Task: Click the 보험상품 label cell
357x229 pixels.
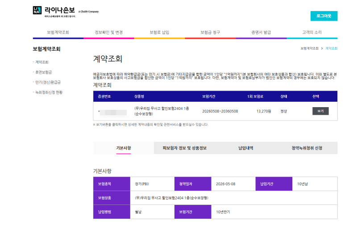Action: coord(112,198)
